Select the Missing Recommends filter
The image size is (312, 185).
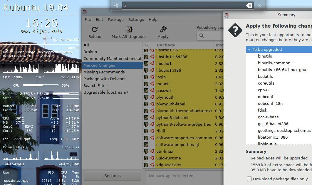[x=113, y=72]
